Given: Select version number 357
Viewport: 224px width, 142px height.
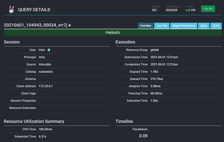Looking at the screenshot, I should [x=154, y=10].
